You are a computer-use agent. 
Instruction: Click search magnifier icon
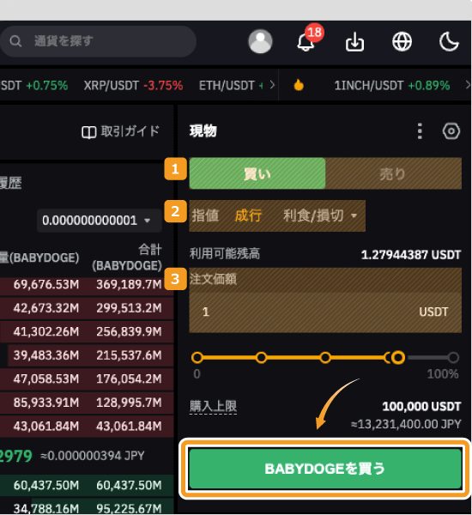coord(15,41)
